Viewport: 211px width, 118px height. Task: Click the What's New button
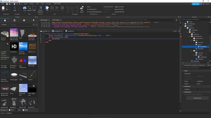click(x=196, y=4)
